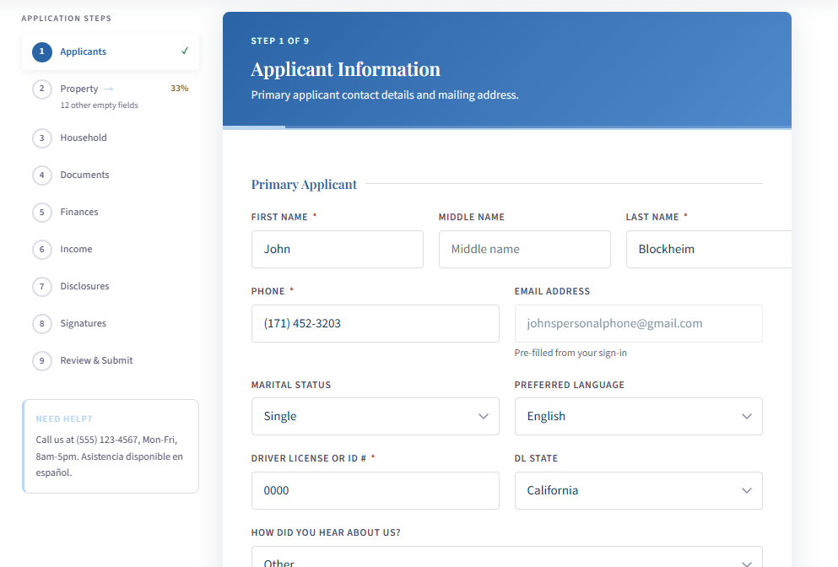Click the chevron in Marital Status select
This screenshot has width=838, height=567.
[x=484, y=416]
